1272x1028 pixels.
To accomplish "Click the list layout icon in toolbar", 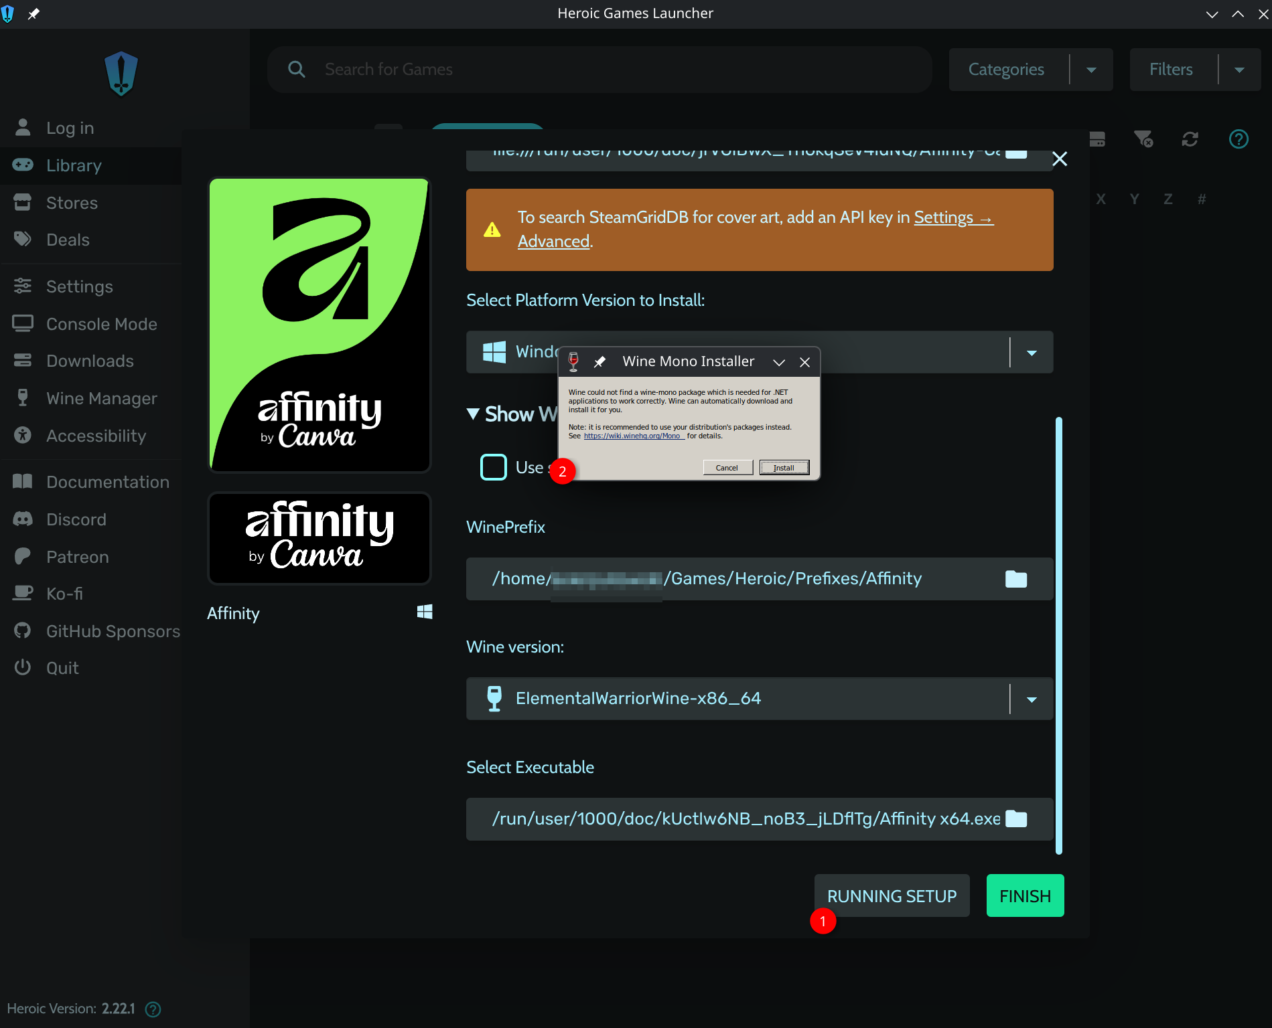I will [x=1097, y=139].
